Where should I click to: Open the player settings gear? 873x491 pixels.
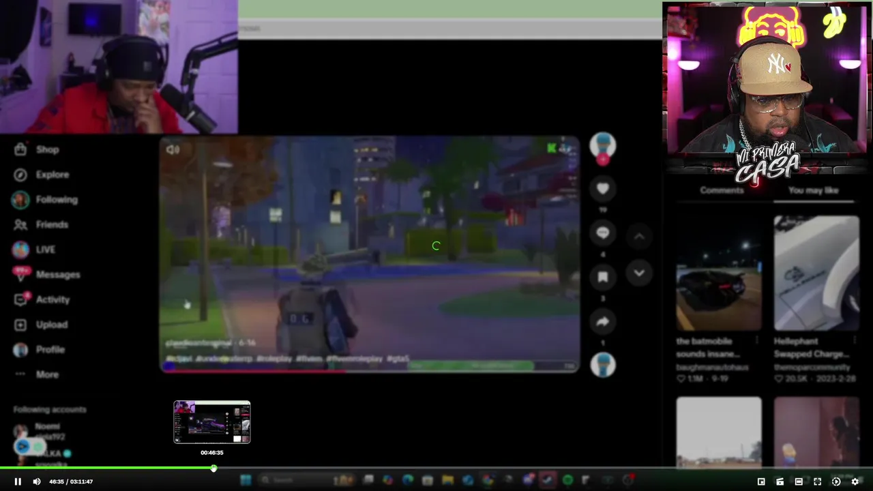coord(855,481)
